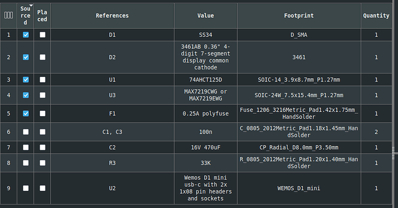Mark R3 33K as Sourced
This screenshot has width=398, height=208.
pyautogui.click(x=25, y=163)
